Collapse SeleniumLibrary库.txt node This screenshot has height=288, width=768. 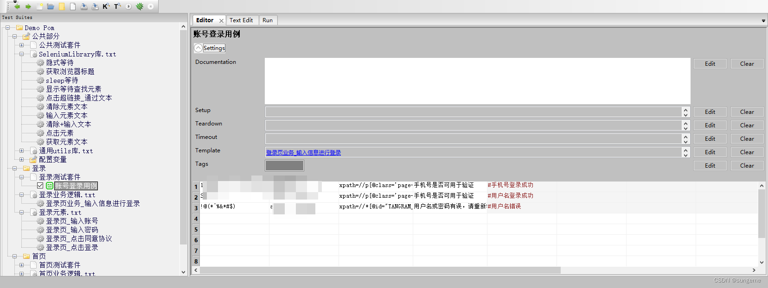coord(22,54)
